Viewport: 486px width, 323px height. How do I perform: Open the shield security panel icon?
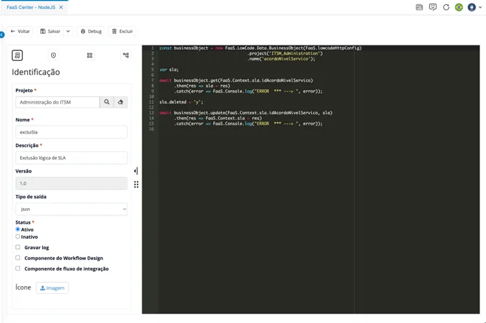tap(53, 55)
